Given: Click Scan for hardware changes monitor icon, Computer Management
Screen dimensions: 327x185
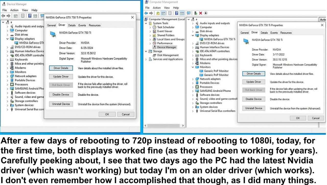Looking at the screenshot, I should tap(189, 13).
